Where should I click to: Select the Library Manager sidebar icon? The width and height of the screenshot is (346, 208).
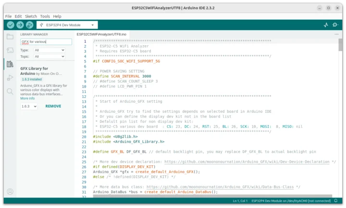coord(10,64)
